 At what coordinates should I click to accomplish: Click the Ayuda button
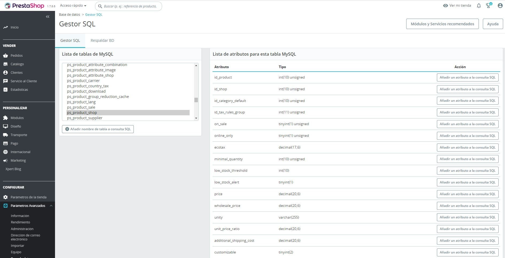(x=493, y=24)
